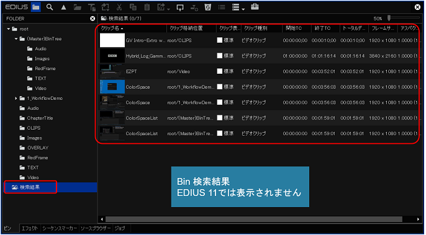The width and height of the screenshot is (426, 235).
Task: Click the Cut scissors icon
Action: tap(119, 7)
